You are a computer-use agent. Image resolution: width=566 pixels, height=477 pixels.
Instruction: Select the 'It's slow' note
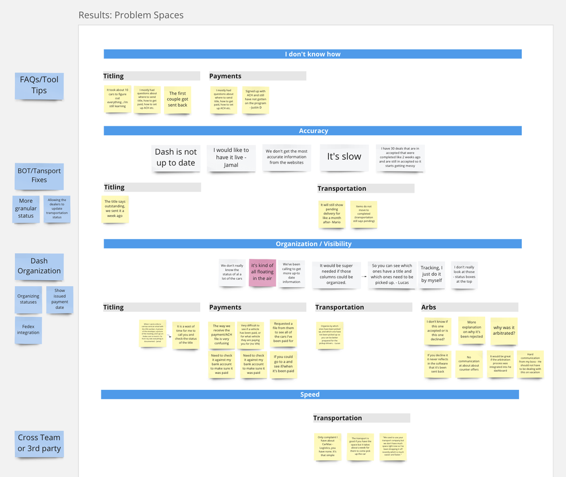[x=344, y=157]
